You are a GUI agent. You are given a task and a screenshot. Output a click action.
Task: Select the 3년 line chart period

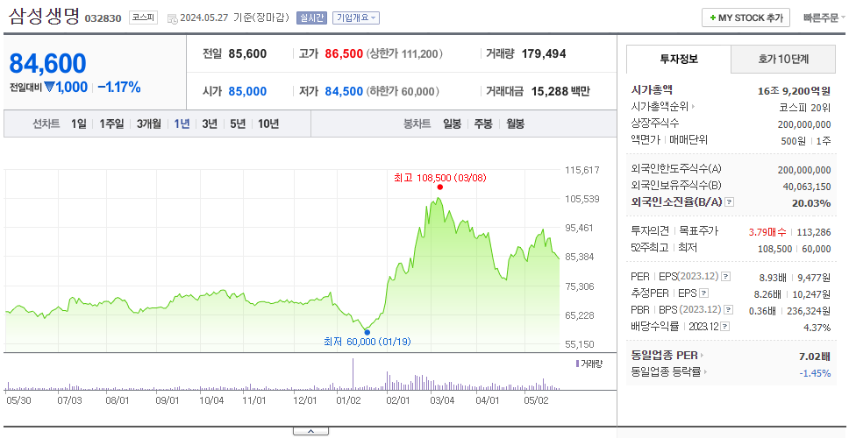(210, 124)
